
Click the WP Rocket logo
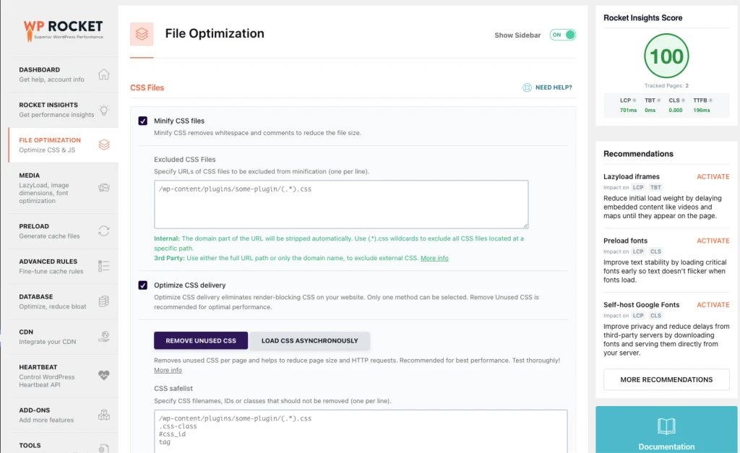pos(64,30)
